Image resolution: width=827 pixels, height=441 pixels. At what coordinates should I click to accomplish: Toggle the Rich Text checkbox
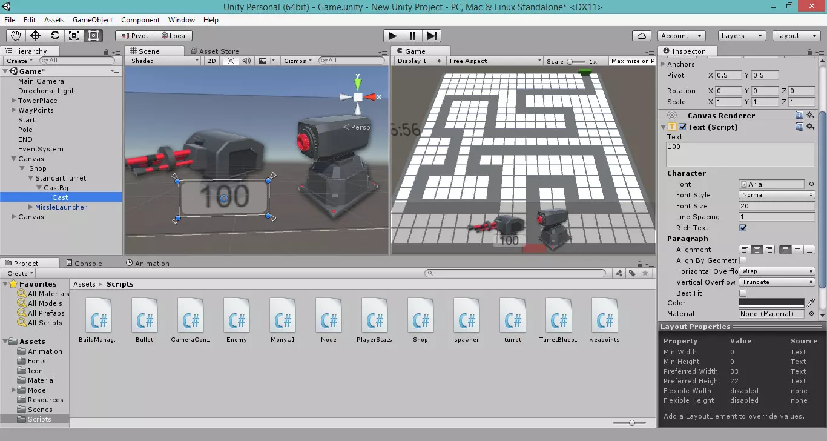tap(743, 228)
